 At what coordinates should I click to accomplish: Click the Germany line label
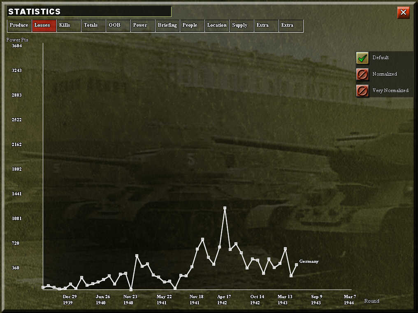309,261
